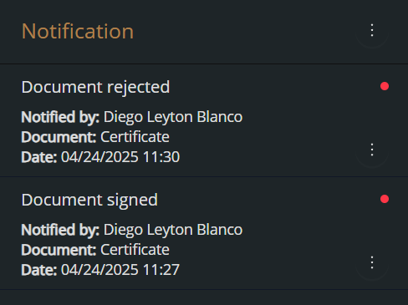Open the Document rejected notification title

(x=95, y=88)
